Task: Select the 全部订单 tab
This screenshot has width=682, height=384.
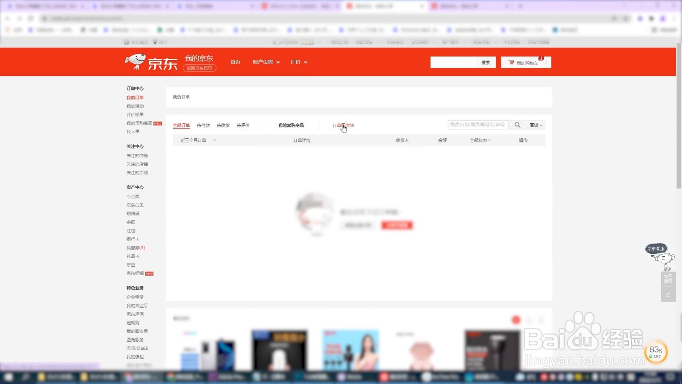Action: click(x=181, y=125)
